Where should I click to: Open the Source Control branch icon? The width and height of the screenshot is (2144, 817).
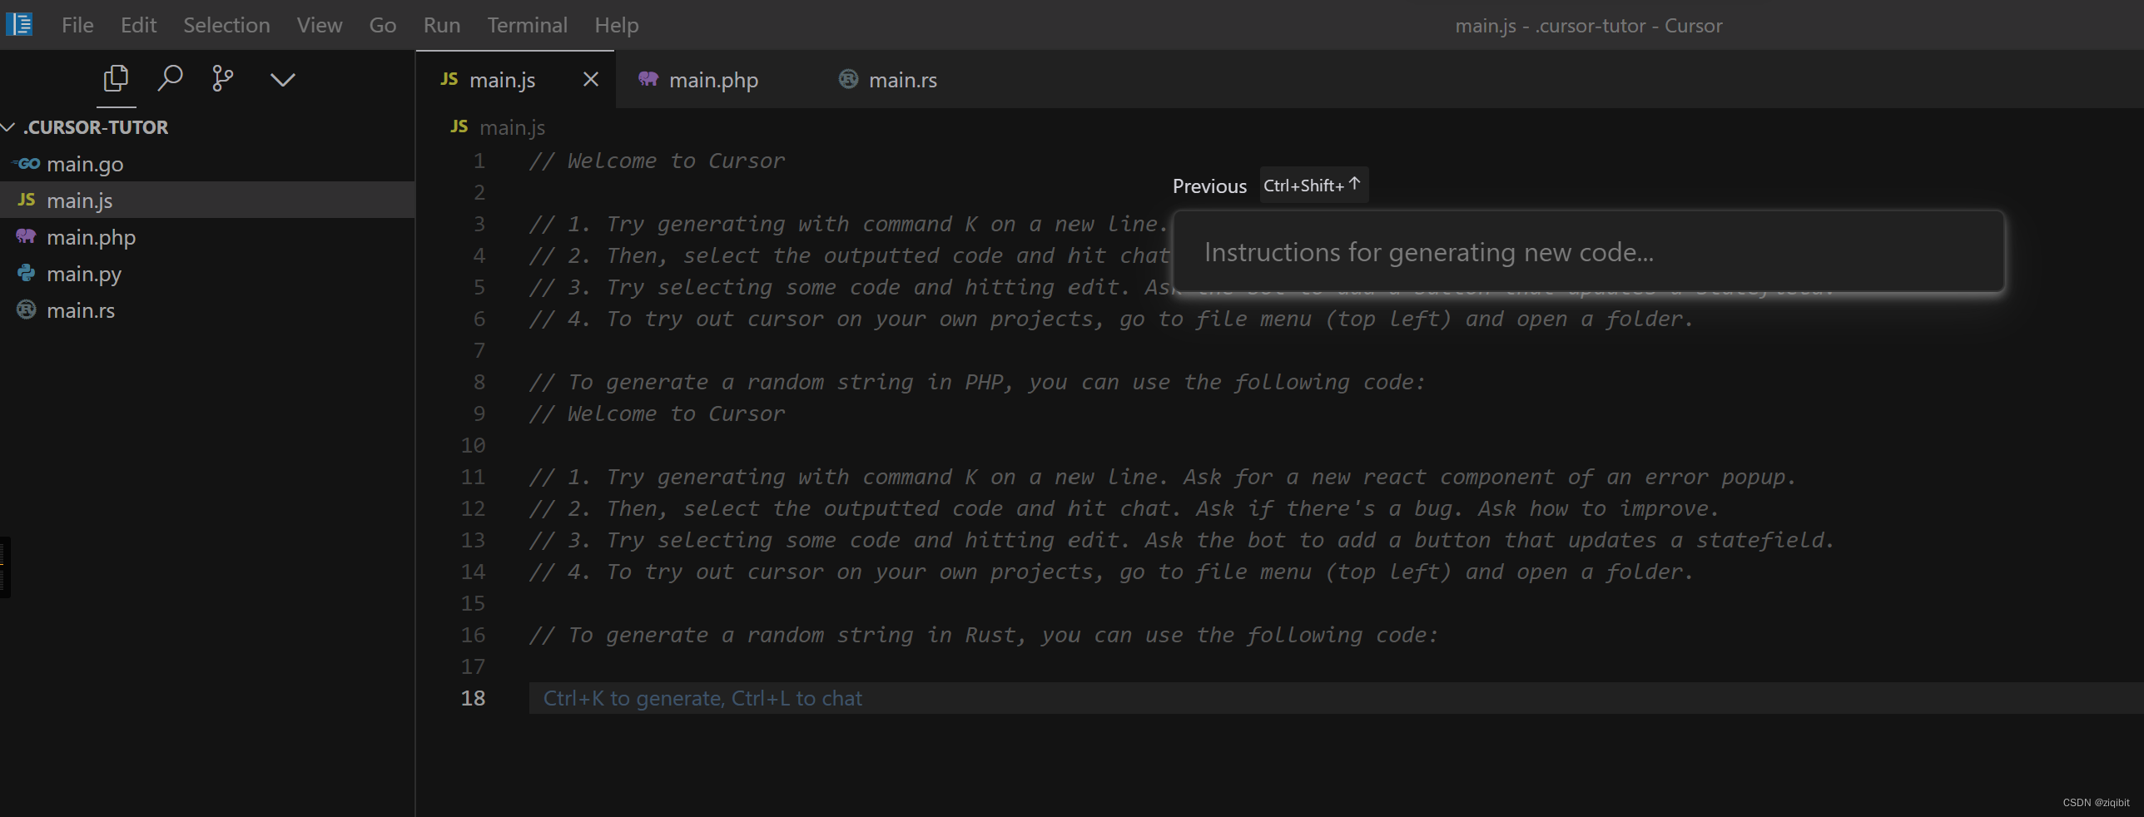pos(222,79)
